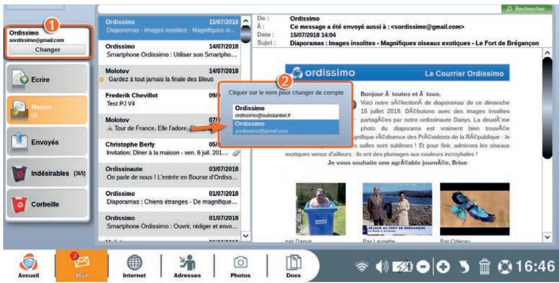Click the sender name Ordissimo in header

(305, 19)
